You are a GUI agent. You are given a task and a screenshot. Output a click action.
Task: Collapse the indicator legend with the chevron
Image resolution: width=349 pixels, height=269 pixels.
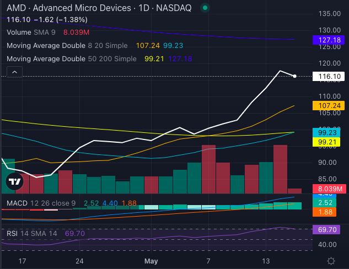coord(14,72)
